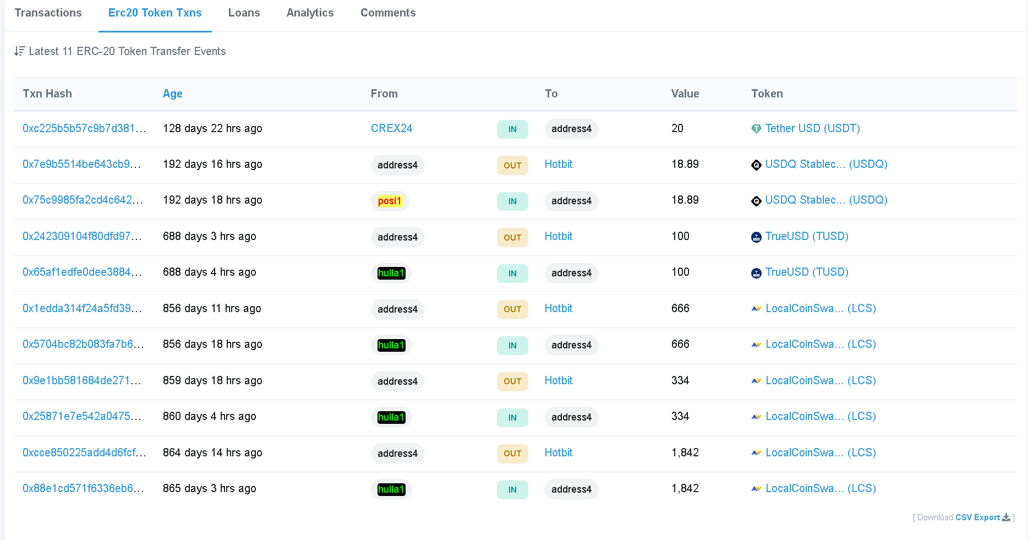Download the CSV Export
Image resolution: width=1028 pixels, height=540 pixels.
(x=977, y=517)
